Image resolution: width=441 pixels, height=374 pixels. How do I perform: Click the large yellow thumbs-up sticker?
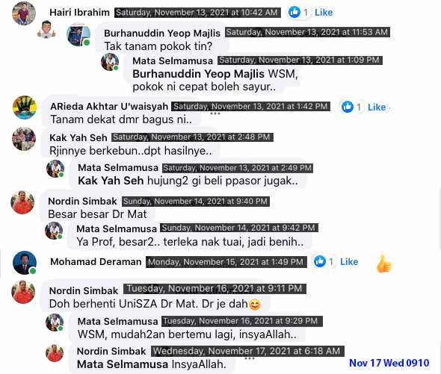[383, 264]
